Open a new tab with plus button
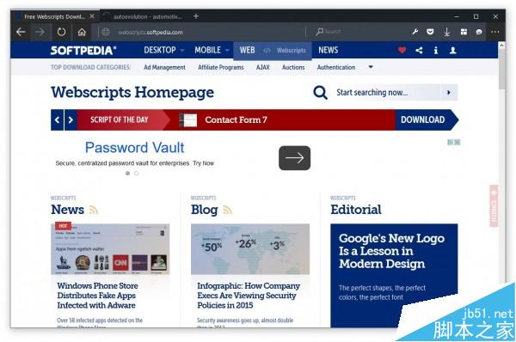Screen dimensions: 516x342 196,16
